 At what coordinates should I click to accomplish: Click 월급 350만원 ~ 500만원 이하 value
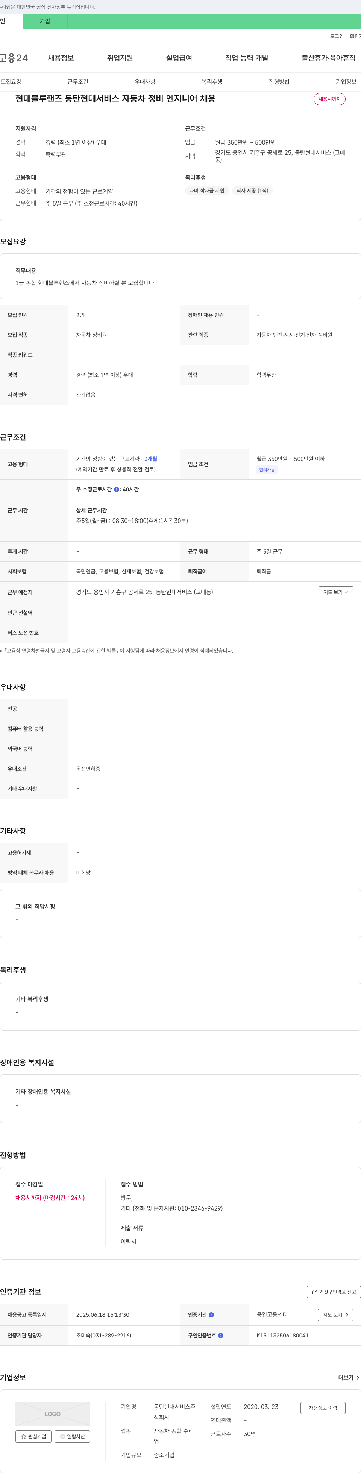tap(291, 459)
